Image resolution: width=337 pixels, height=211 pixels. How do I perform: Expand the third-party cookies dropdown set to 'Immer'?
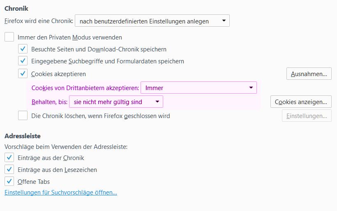(x=199, y=88)
